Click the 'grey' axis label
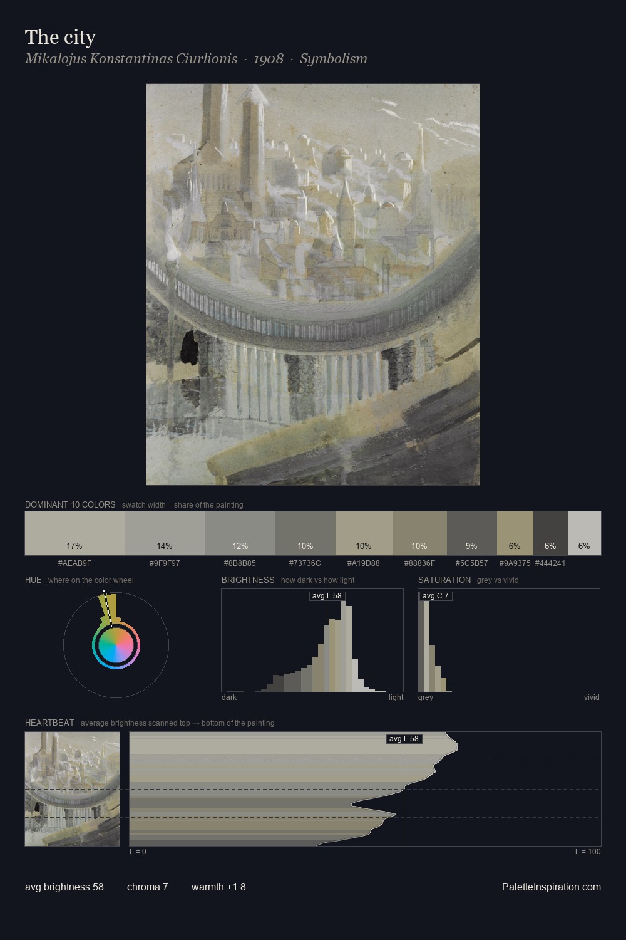The width and height of the screenshot is (626, 940). click(426, 697)
